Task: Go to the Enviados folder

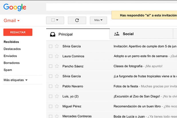Action: 10,56
